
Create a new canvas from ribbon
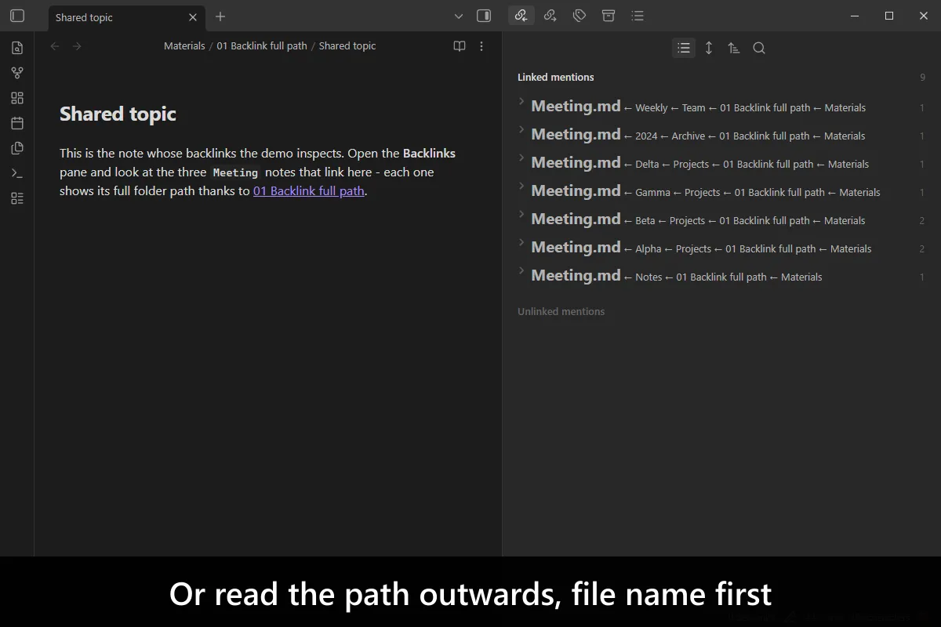[x=17, y=98]
